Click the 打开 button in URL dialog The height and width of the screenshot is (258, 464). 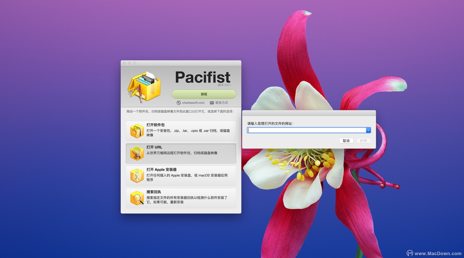pyautogui.click(x=364, y=141)
